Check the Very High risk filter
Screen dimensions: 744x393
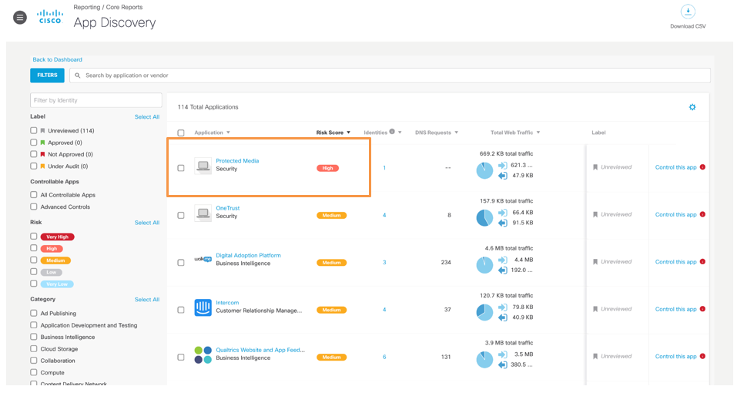point(34,237)
